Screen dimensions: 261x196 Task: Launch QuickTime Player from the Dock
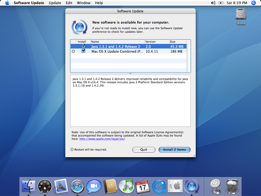[x=159, y=186]
